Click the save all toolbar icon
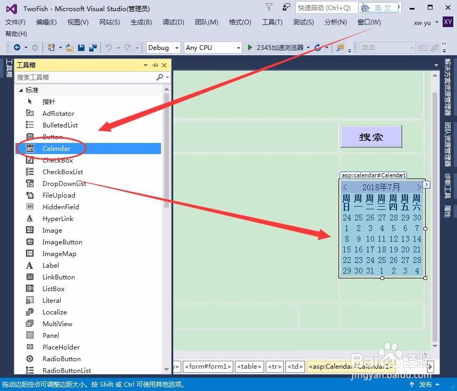Viewport: 457px width, 391px height. [93, 47]
